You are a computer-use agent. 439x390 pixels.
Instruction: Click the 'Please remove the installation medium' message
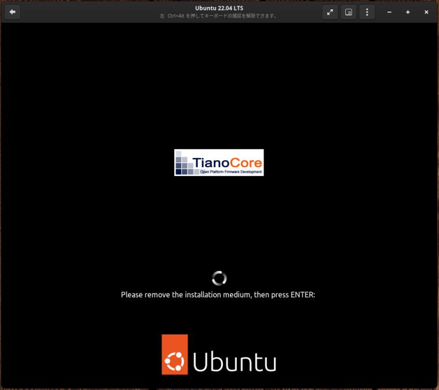point(218,295)
